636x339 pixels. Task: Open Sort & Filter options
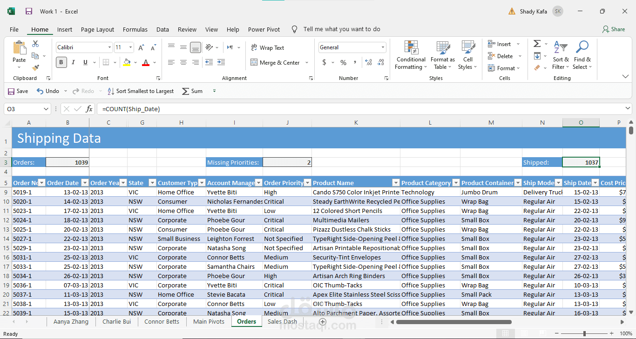point(561,55)
